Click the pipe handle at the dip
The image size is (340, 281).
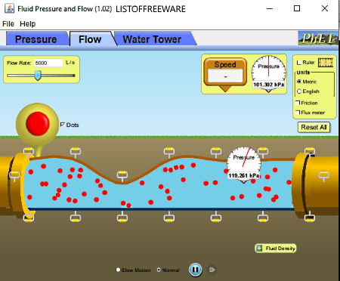coord(122,175)
